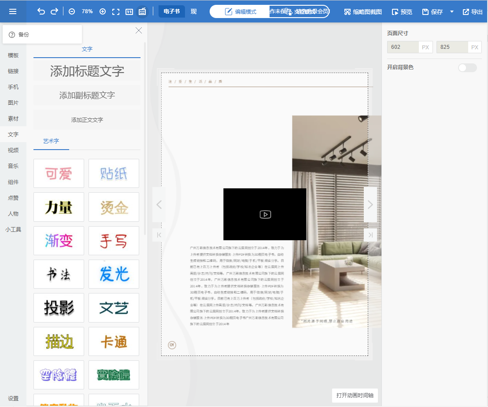The width and height of the screenshot is (488, 407).
Task: Expand the save options dropdown arrow
Action: (452, 12)
